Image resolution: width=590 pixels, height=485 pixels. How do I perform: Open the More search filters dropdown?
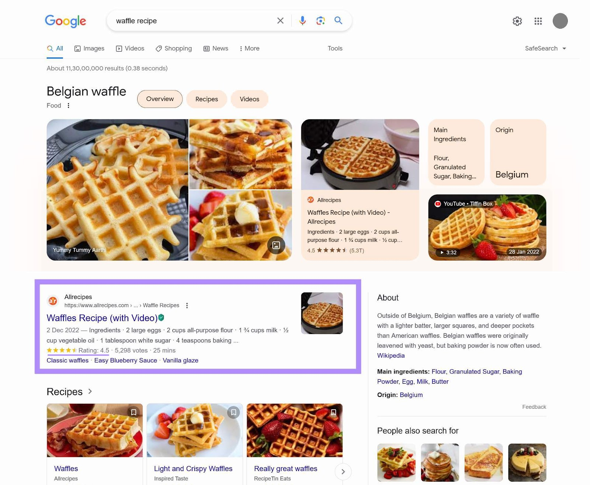249,48
